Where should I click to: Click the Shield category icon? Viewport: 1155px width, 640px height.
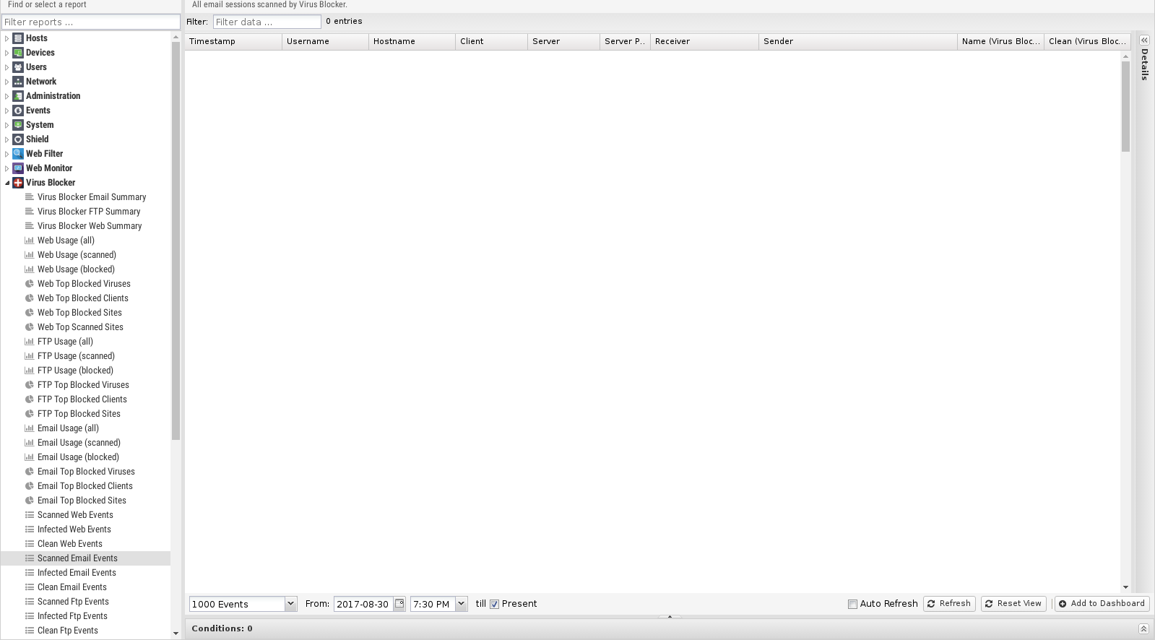click(18, 139)
